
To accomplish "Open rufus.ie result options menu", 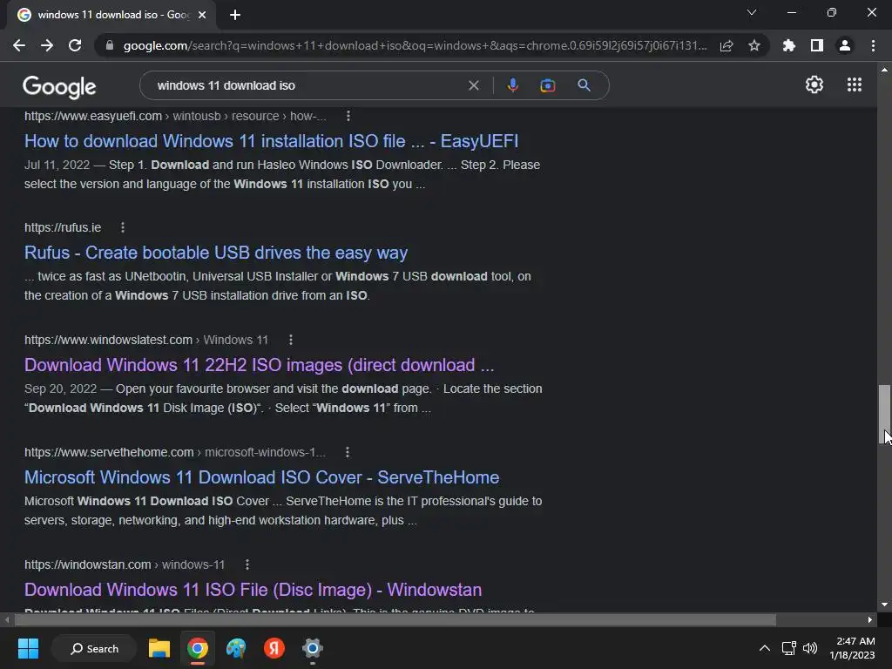I will [122, 227].
